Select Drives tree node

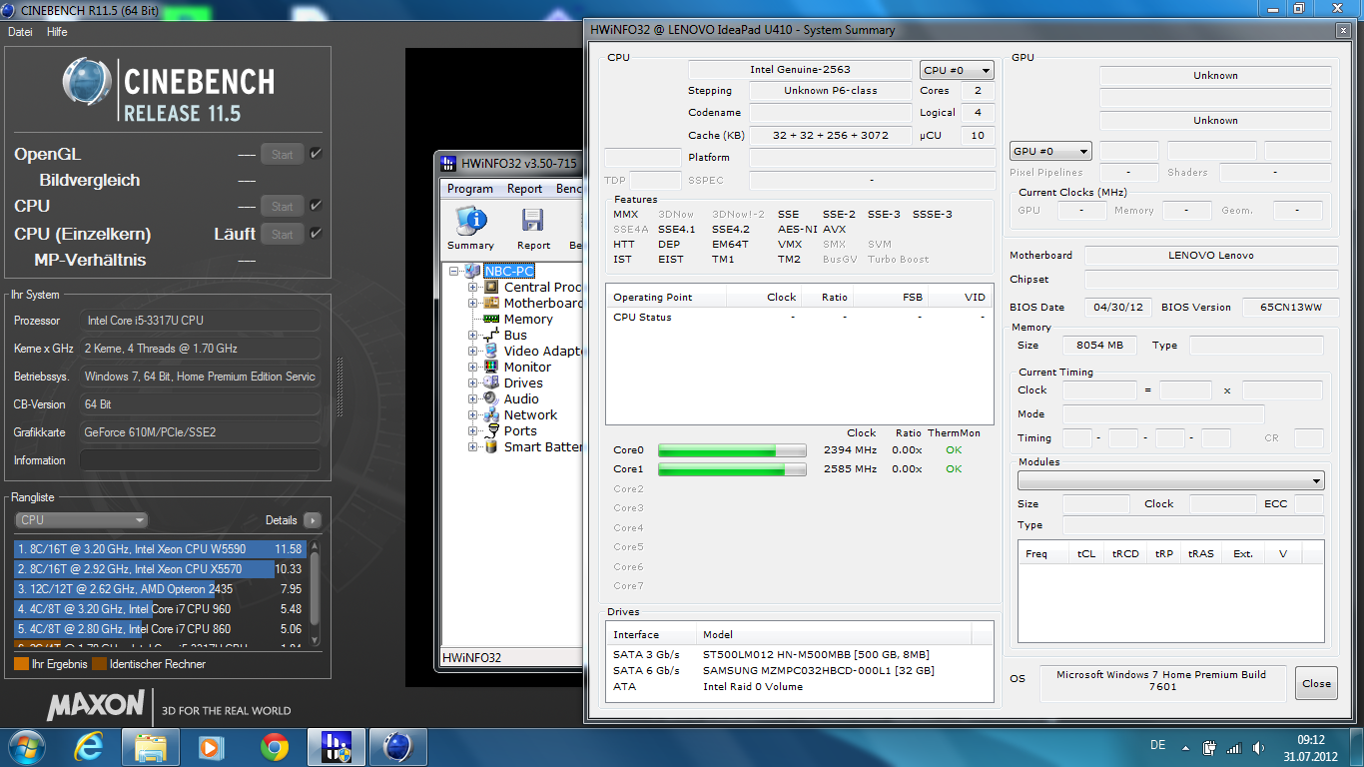point(523,383)
